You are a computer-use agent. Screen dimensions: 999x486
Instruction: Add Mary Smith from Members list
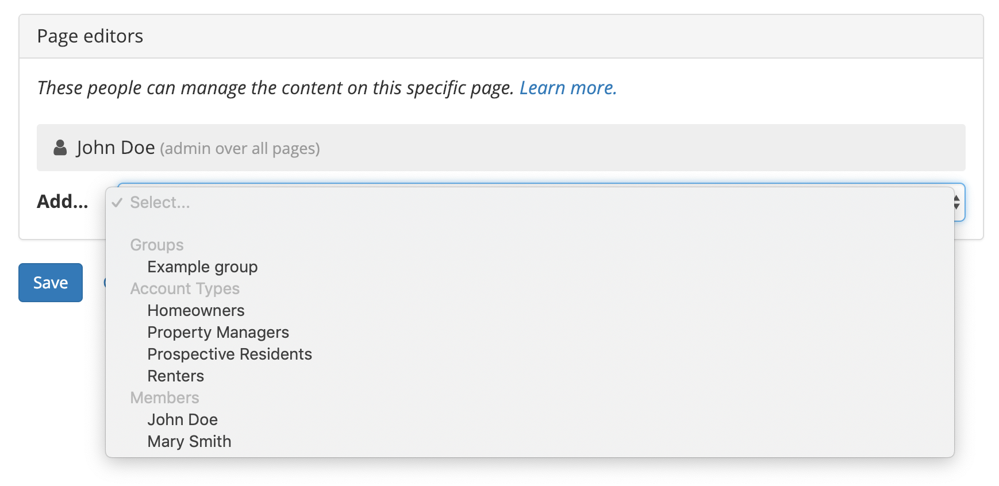click(189, 442)
